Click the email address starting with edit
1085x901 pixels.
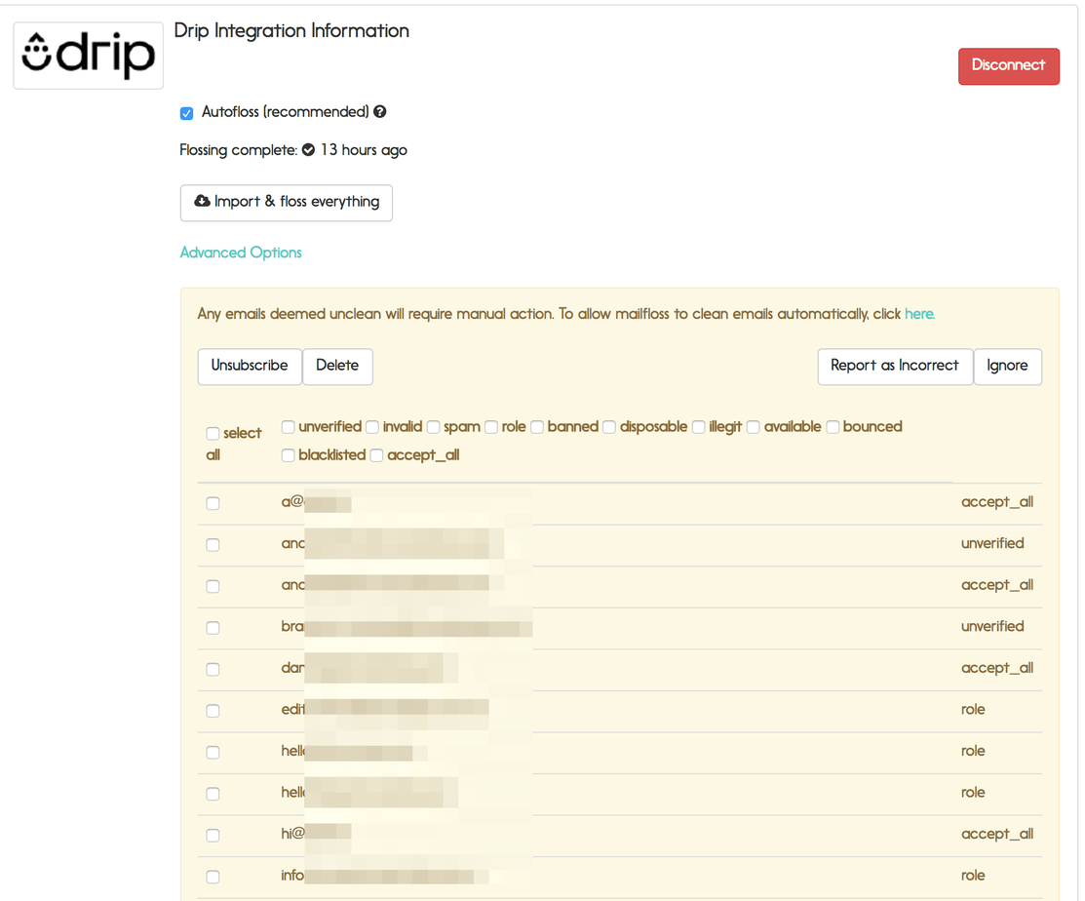(385, 709)
